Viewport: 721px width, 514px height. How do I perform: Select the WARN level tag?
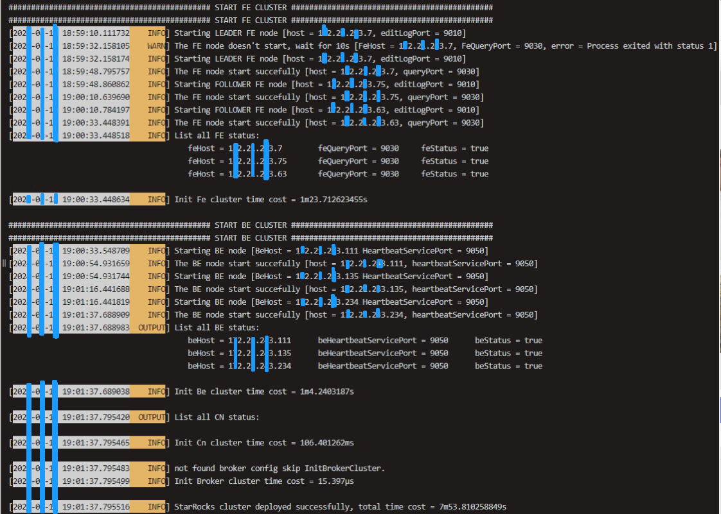[156, 46]
